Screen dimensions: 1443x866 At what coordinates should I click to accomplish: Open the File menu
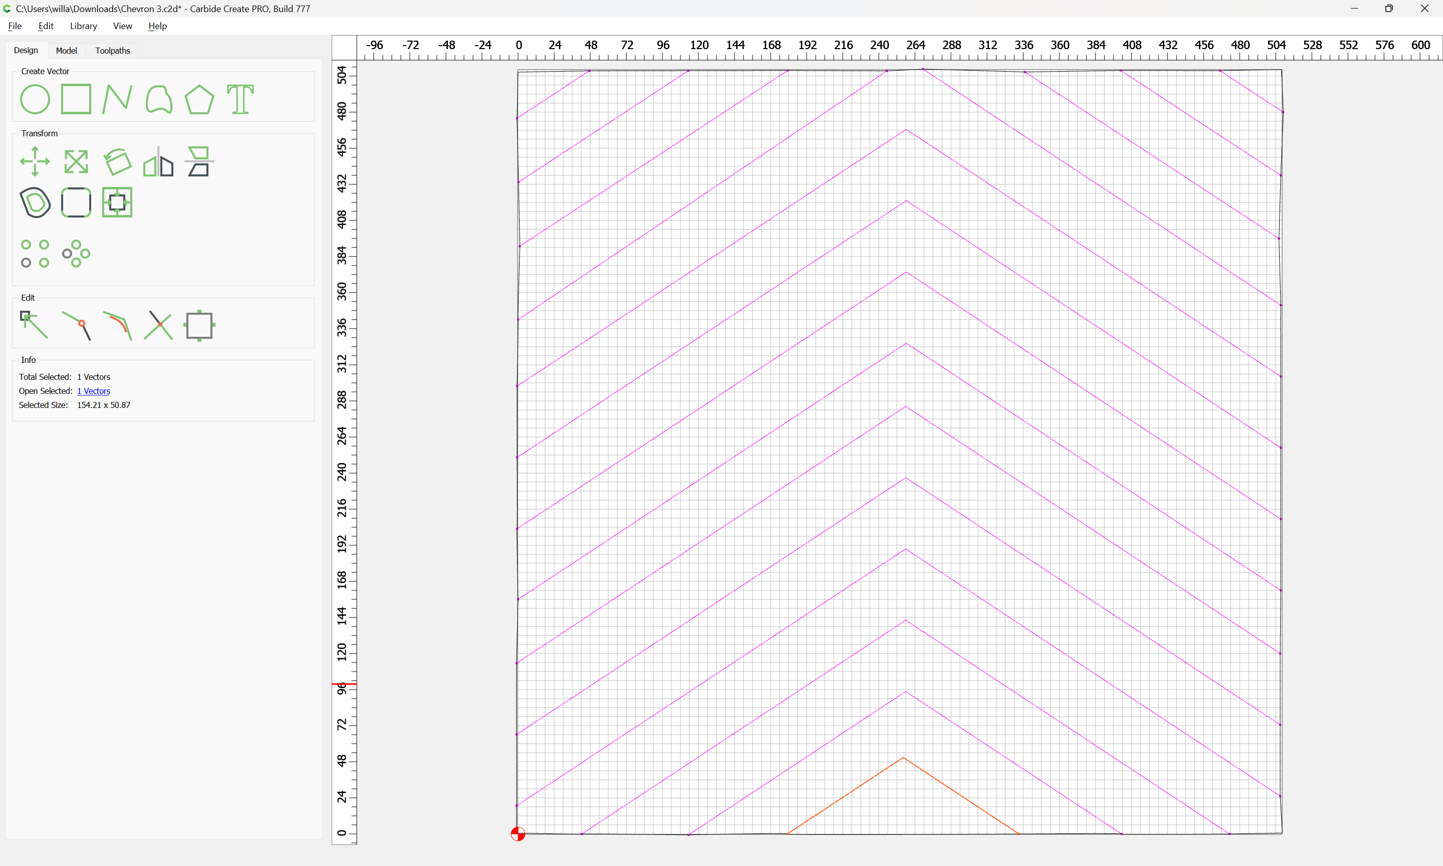[15, 26]
